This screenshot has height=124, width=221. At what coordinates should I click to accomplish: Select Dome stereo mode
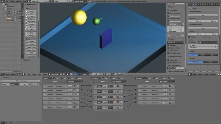tap(213, 55)
